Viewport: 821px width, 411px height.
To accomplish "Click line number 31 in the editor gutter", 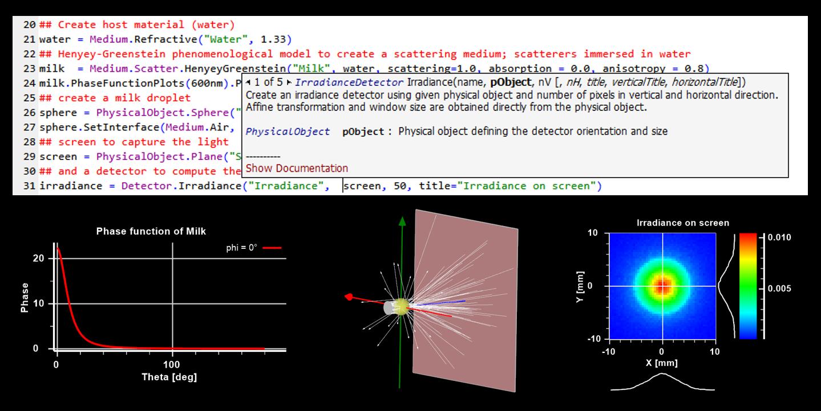I will click(x=30, y=186).
